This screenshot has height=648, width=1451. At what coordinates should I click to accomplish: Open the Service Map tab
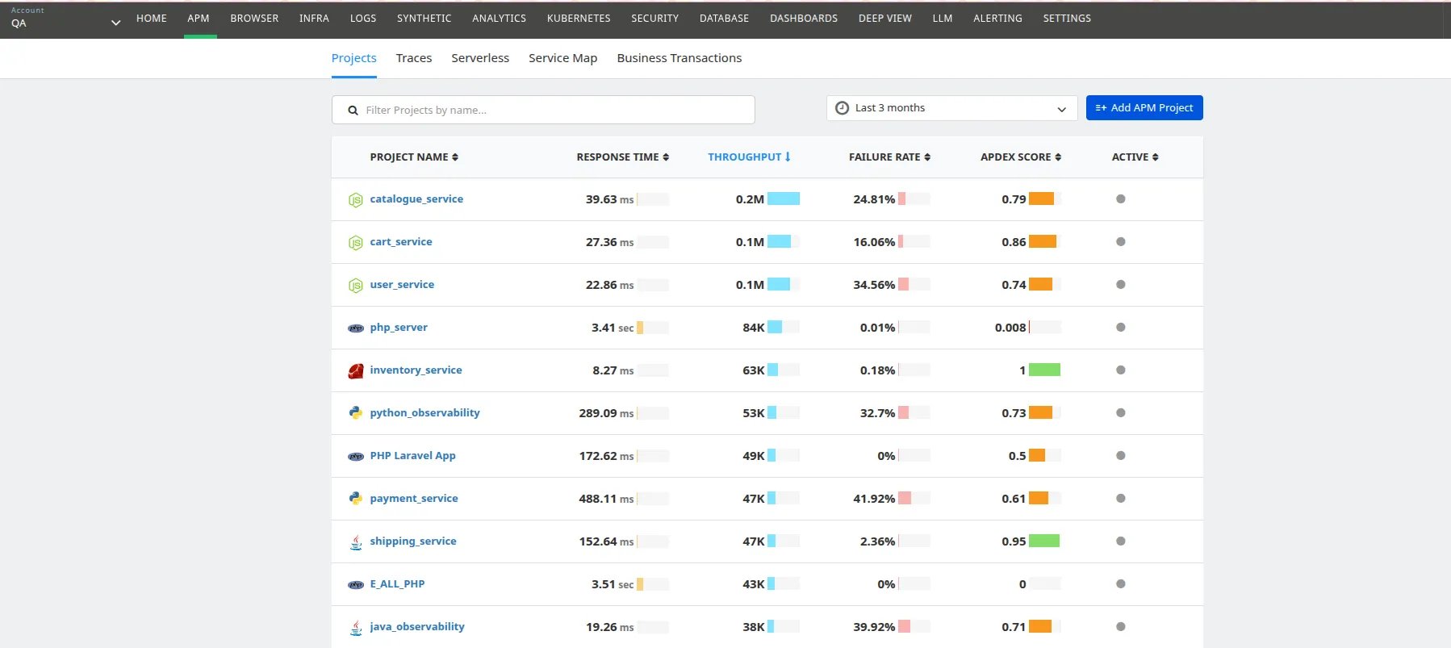coord(563,58)
